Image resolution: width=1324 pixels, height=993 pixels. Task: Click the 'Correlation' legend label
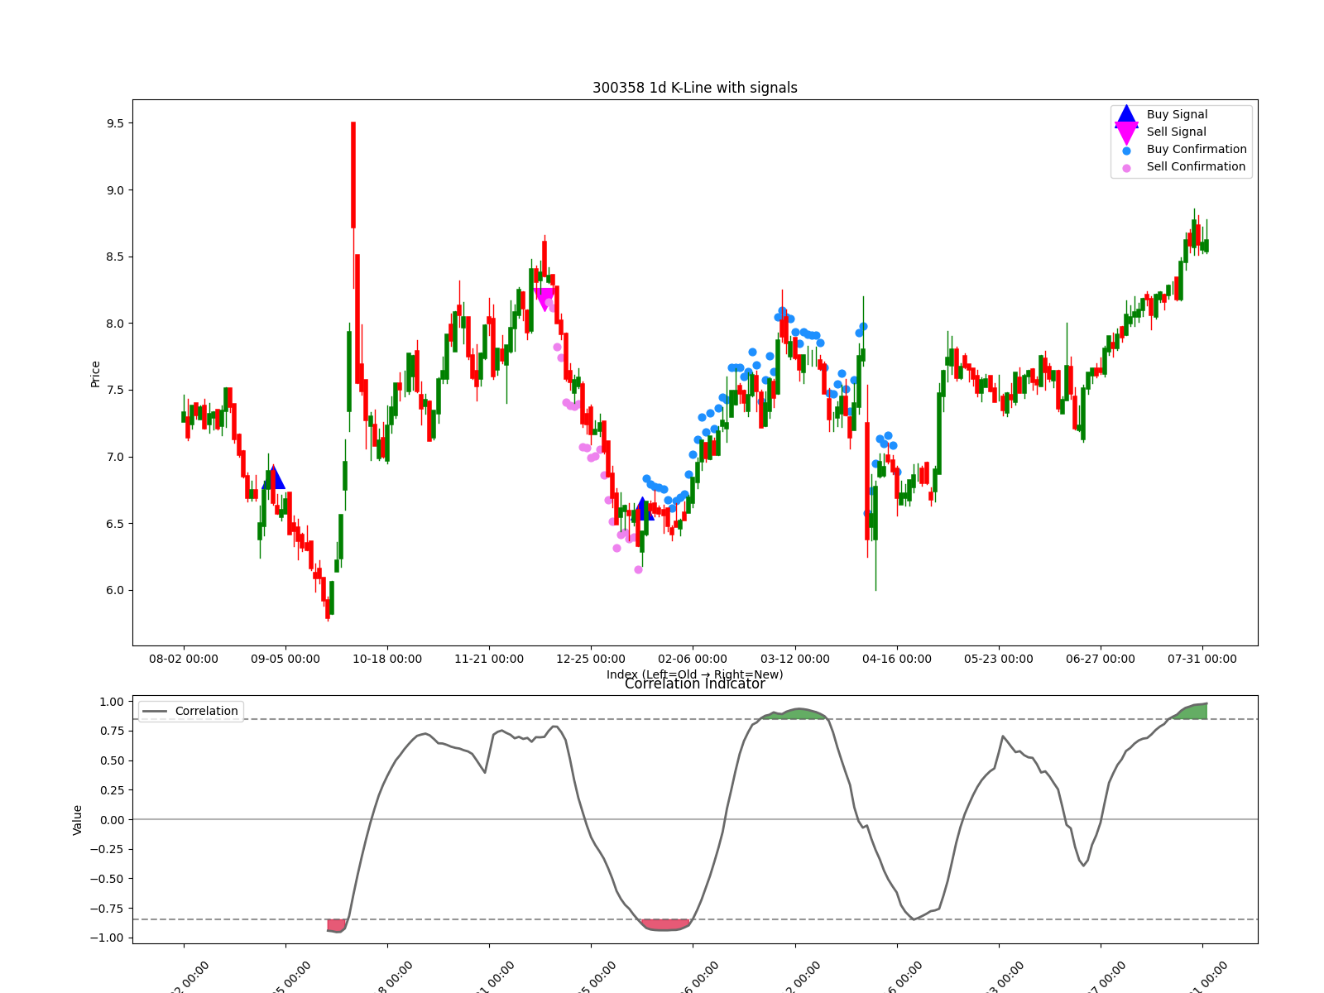click(206, 711)
